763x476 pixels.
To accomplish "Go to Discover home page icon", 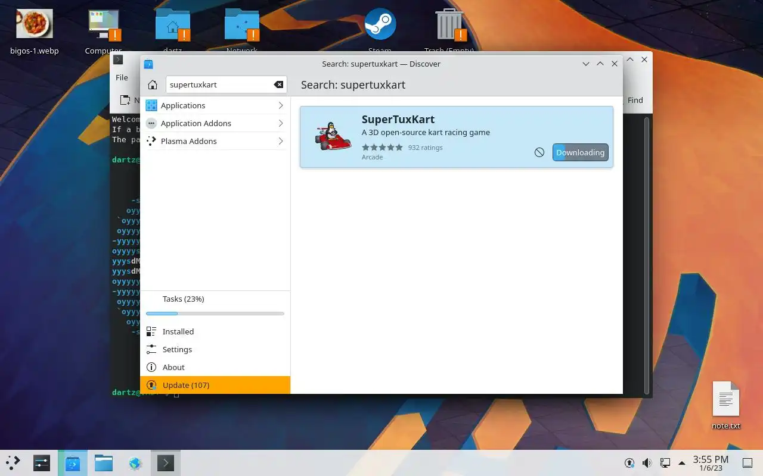I will (153, 84).
